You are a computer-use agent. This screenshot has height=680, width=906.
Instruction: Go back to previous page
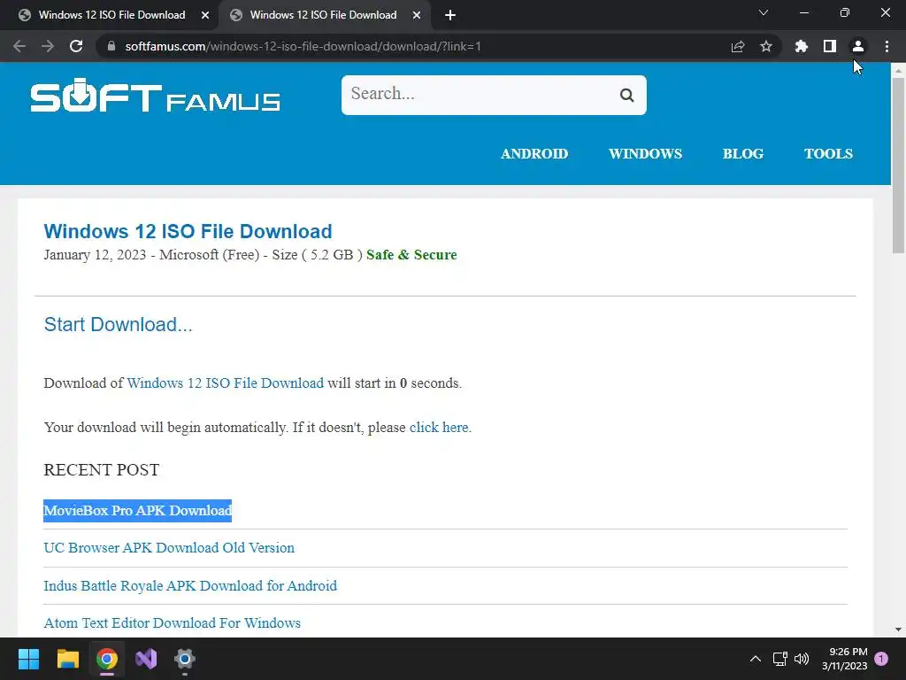pos(19,46)
